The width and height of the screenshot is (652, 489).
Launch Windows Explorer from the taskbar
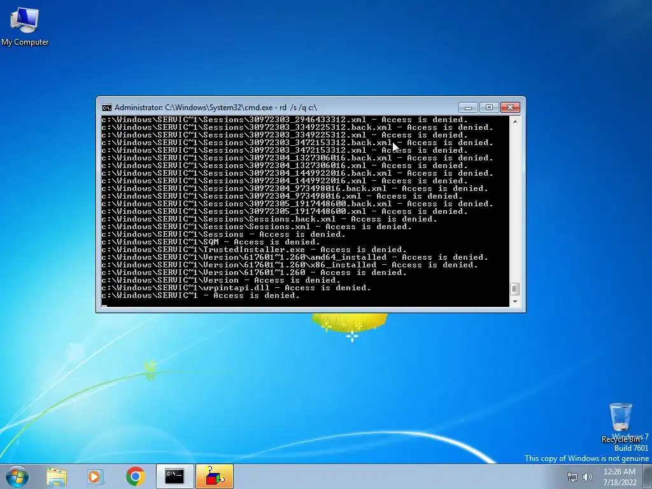(57, 477)
